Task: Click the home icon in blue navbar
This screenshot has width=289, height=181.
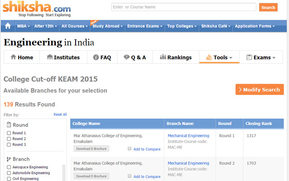Action: pyautogui.click(x=8, y=26)
